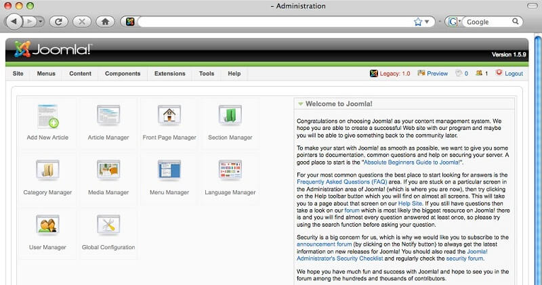542x285 pixels.
Task: Open the Category Manager icon
Action: pyautogui.click(x=47, y=171)
